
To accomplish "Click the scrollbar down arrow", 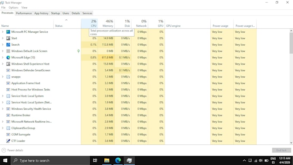I will (291, 143).
